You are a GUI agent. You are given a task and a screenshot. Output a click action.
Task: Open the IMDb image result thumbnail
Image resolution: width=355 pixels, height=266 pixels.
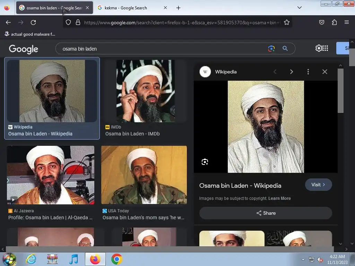coord(145,91)
